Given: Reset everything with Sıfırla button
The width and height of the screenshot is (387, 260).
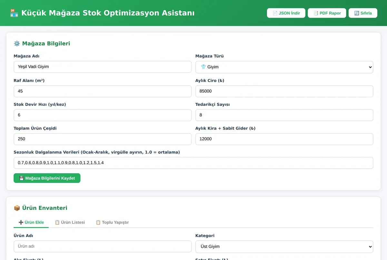Looking at the screenshot, I should click(x=363, y=13).
